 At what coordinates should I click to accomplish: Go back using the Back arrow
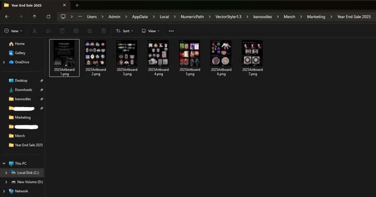point(7,17)
